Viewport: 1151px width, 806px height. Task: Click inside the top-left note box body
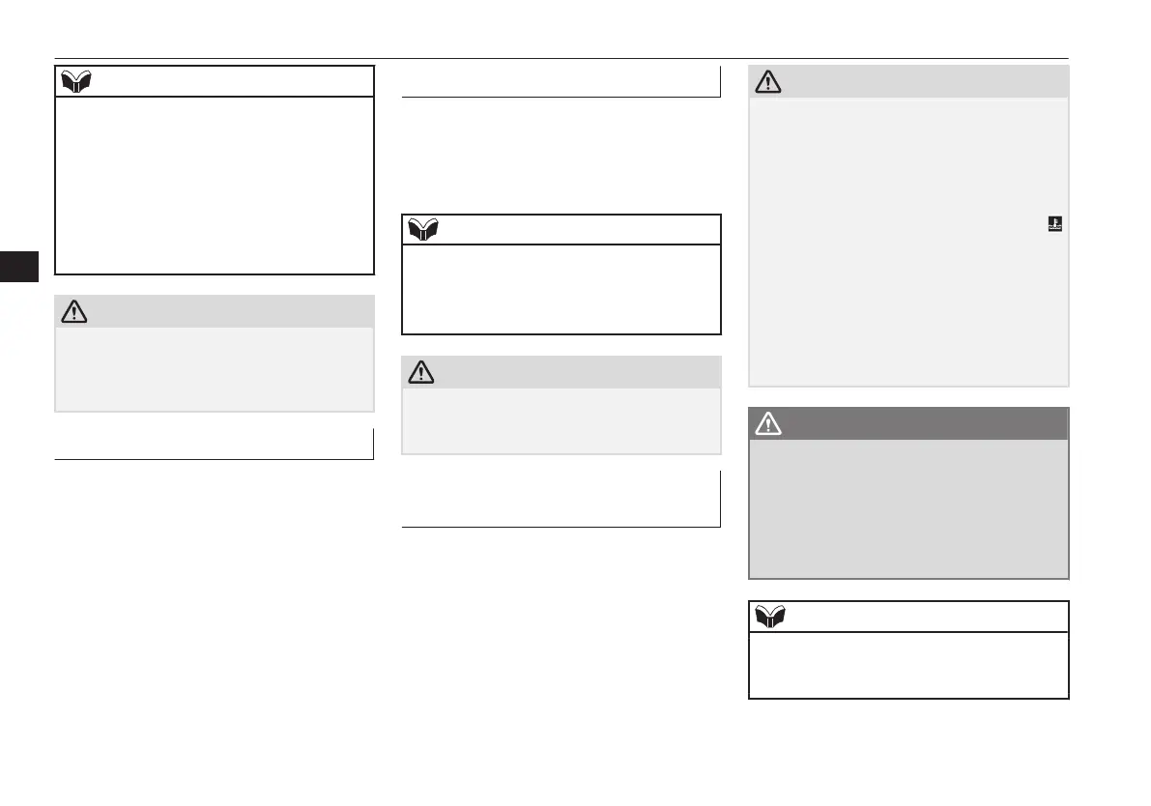(215, 185)
